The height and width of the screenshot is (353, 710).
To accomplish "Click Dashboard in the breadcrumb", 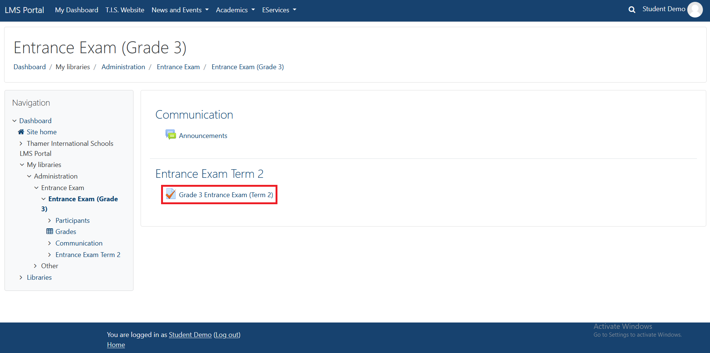I will click(x=30, y=67).
